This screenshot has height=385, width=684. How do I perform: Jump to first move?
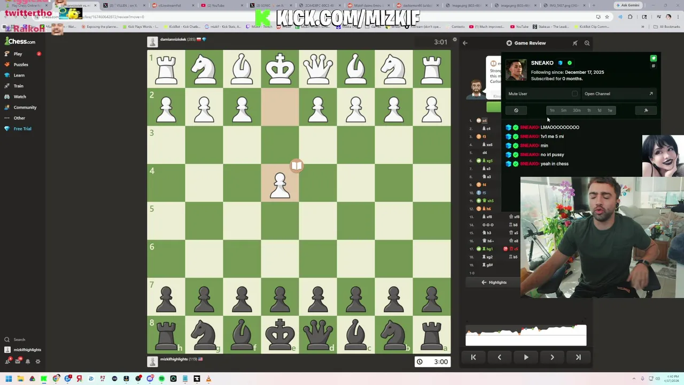coord(473,357)
